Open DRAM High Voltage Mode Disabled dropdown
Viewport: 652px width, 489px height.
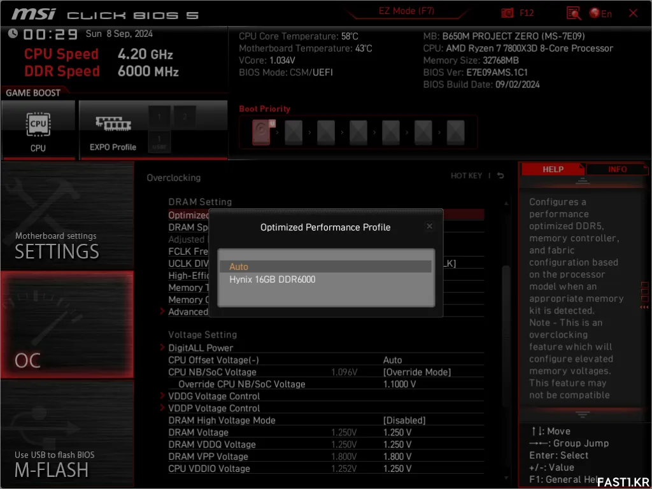[x=404, y=420]
